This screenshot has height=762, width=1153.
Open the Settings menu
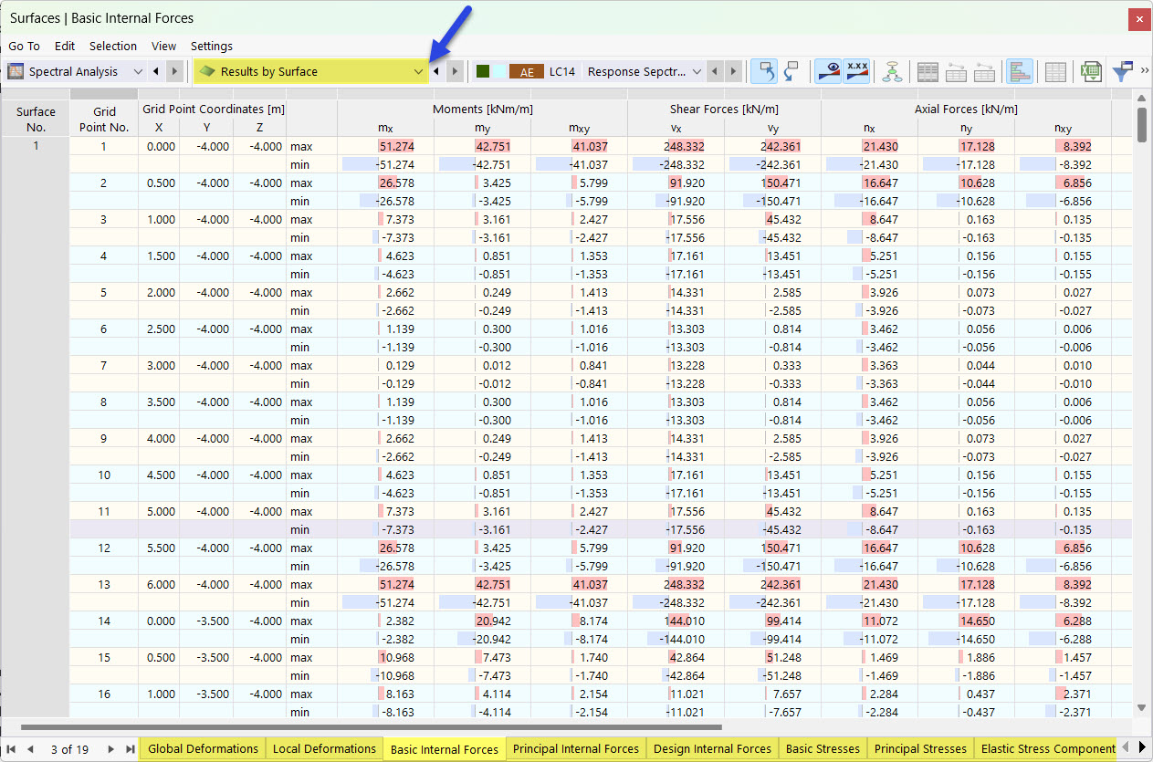click(x=211, y=46)
